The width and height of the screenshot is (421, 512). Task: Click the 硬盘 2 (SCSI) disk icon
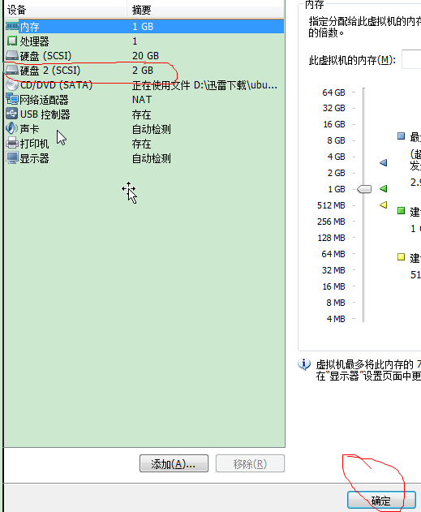12,70
